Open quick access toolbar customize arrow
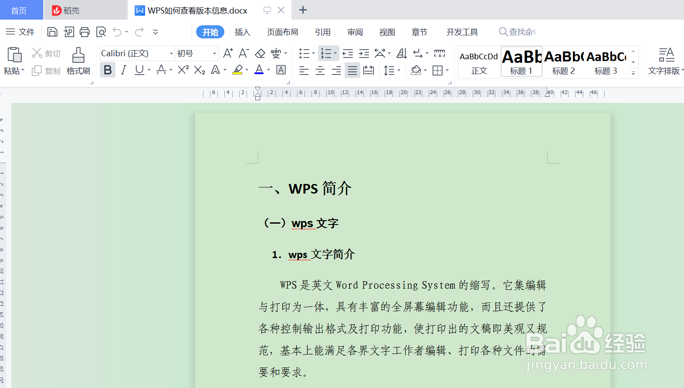This screenshot has height=388, width=684. 156,32
